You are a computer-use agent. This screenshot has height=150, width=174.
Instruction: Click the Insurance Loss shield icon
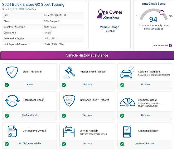click(69, 101)
